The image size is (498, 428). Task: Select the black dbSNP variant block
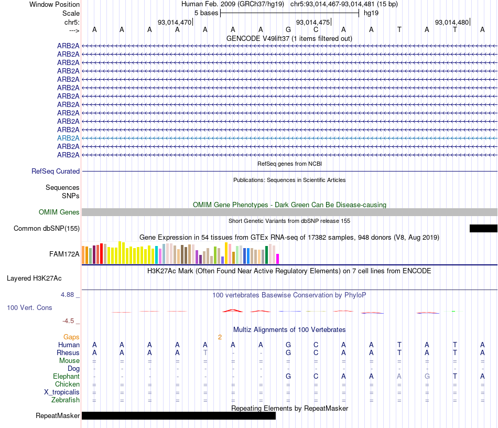483,229
